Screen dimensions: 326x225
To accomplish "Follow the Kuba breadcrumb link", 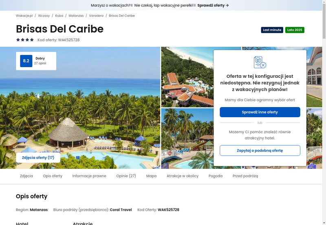I will (59, 16).
